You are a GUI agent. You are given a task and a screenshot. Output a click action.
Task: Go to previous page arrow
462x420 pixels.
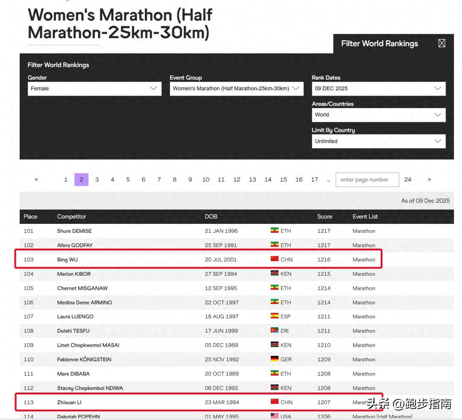tap(36, 179)
